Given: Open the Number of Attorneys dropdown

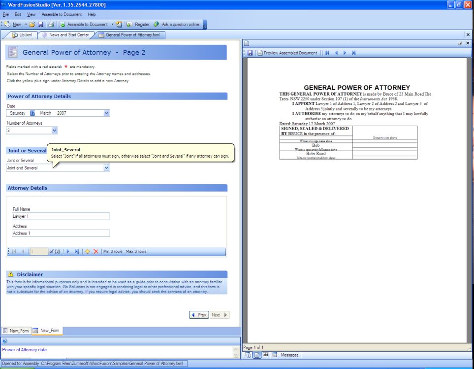Looking at the screenshot, I should (x=55, y=131).
